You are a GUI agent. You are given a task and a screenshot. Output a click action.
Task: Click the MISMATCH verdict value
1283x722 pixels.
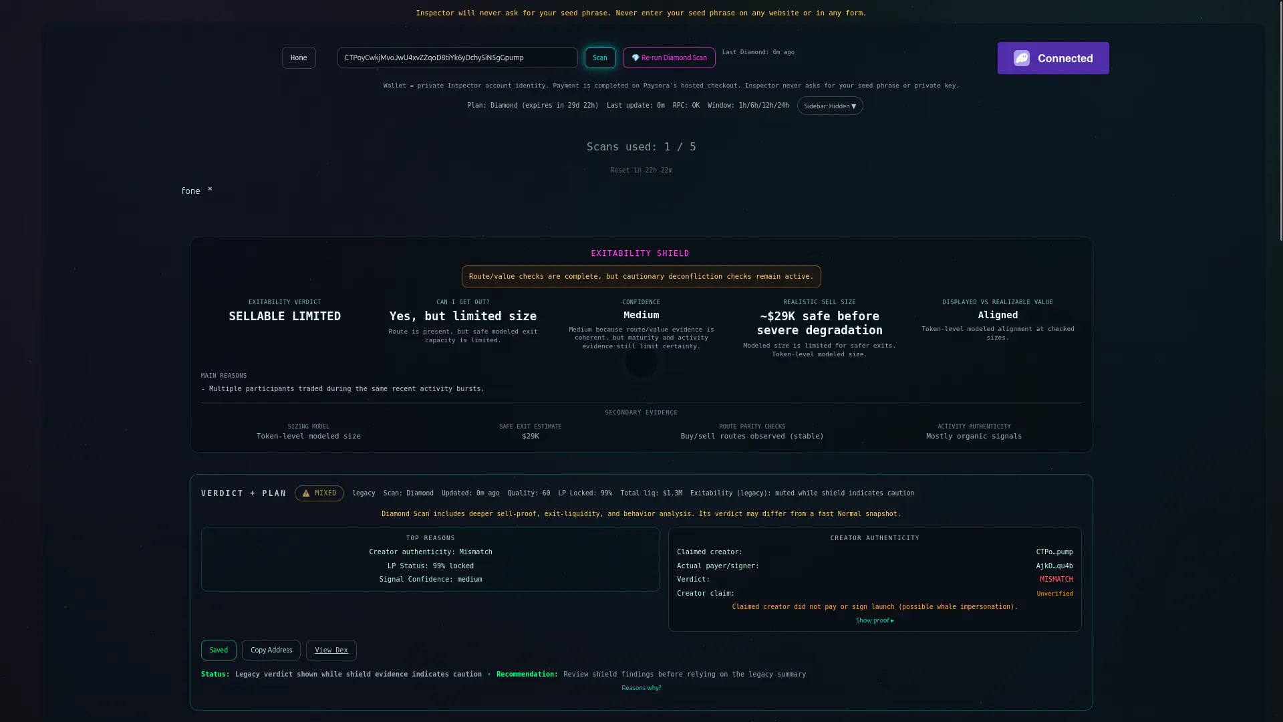click(x=1056, y=580)
